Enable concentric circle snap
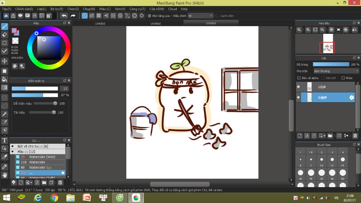Image resolution: width=361 pixels, height=203 pixels. (120, 16)
